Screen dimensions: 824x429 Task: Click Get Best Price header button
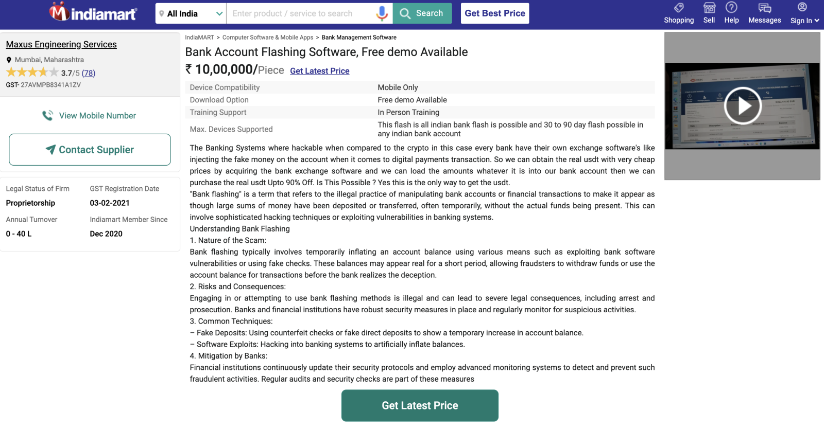[x=495, y=13]
